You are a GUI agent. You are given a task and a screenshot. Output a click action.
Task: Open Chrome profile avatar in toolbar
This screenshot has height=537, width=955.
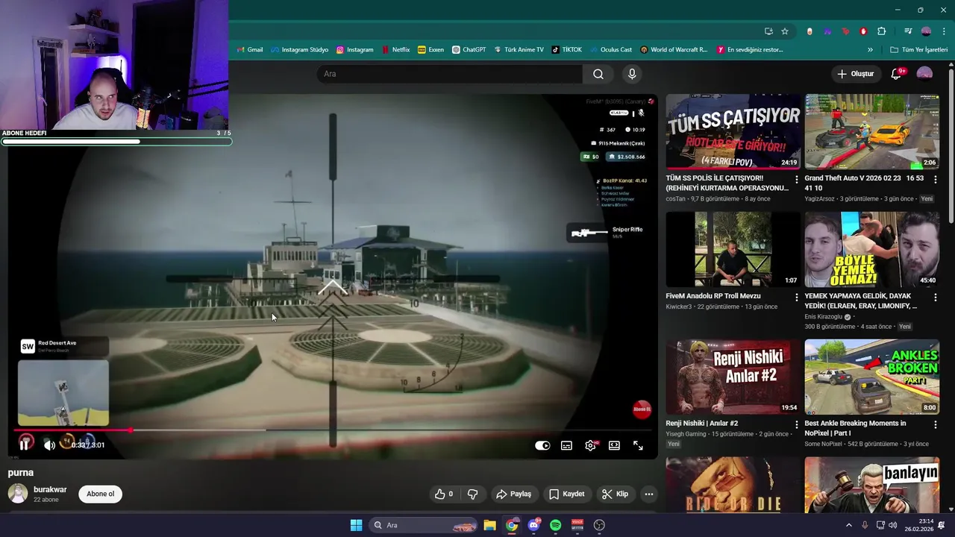pos(926,31)
